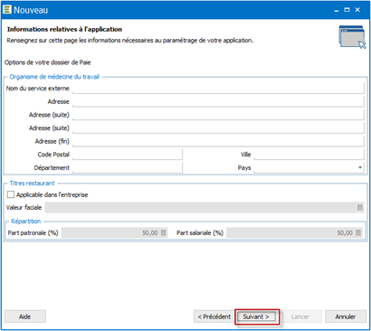The width and height of the screenshot is (371, 331).
Task: Click the Ville input field
Action: point(309,155)
